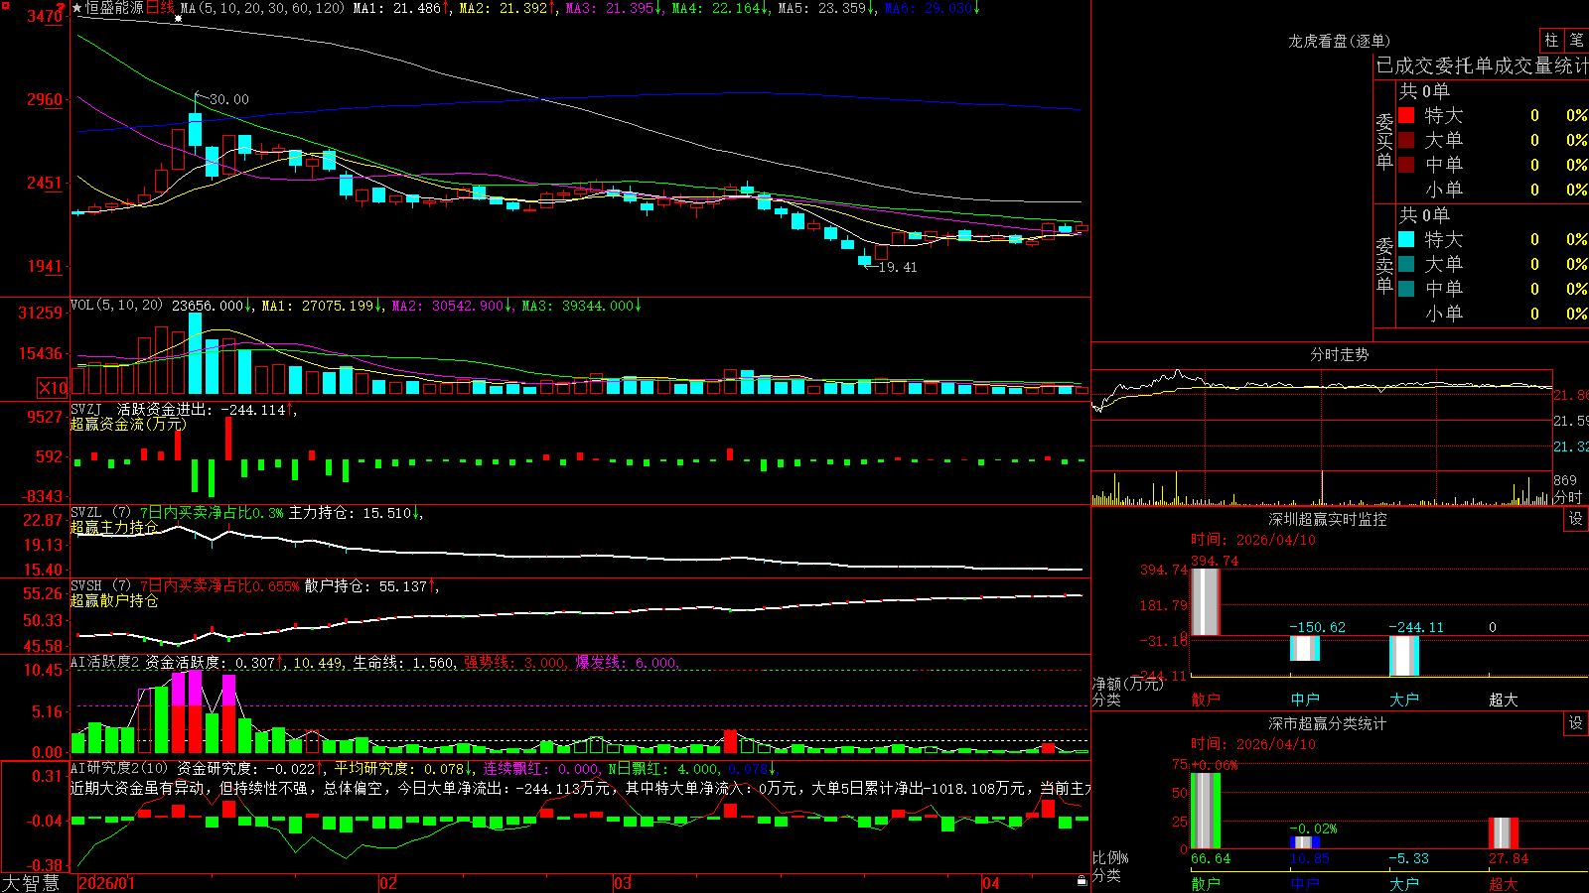Click the MA2: 21.392 value
Image resolution: width=1589 pixels, height=893 pixels.
[x=504, y=8]
